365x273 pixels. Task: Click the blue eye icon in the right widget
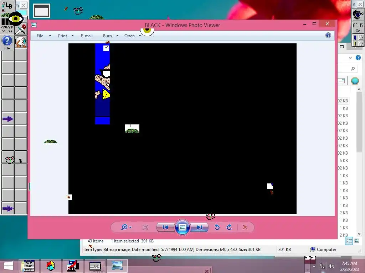tap(358, 14)
